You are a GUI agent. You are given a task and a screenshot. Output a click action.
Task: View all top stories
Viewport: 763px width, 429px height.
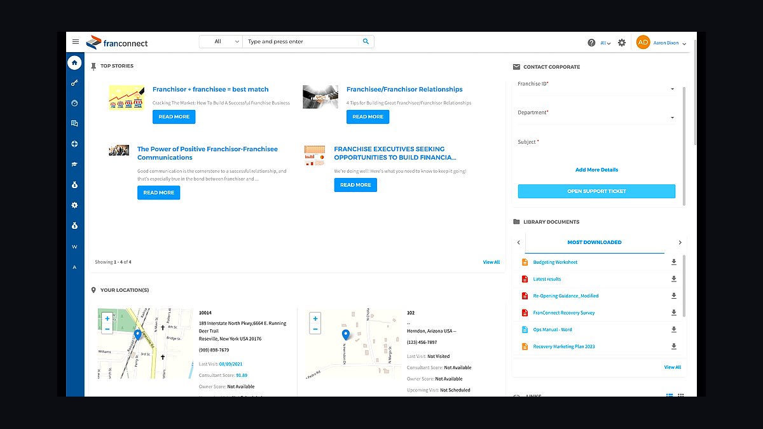(491, 262)
